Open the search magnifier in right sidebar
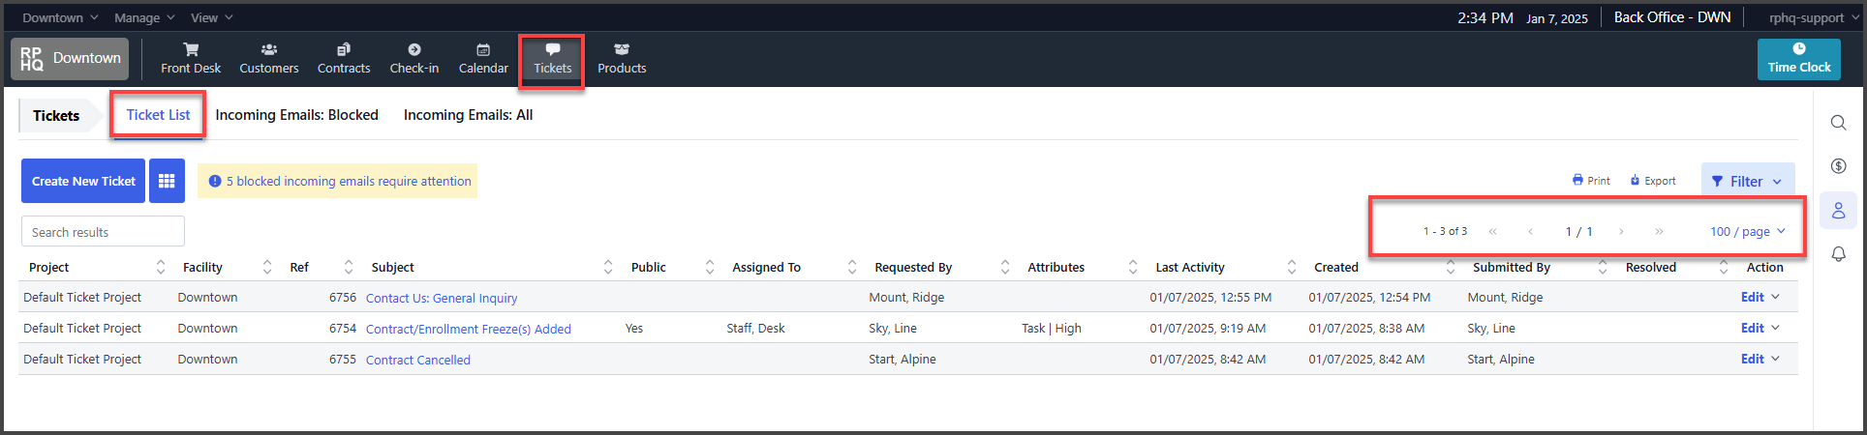The image size is (1867, 435). tap(1838, 123)
